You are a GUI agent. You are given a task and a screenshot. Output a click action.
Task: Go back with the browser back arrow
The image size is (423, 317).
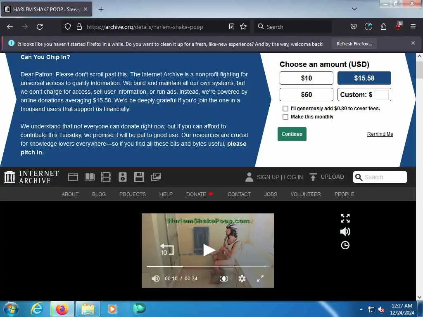click(10, 27)
